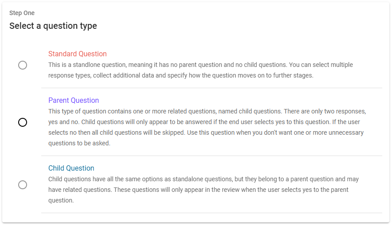Click the line starting 'This is a standlone question'
The width and height of the screenshot is (392, 226).
pyautogui.click(x=200, y=65)
